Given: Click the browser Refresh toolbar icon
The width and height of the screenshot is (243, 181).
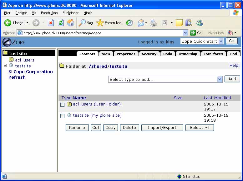Looking at the screenshot, I should coord(61,23).
